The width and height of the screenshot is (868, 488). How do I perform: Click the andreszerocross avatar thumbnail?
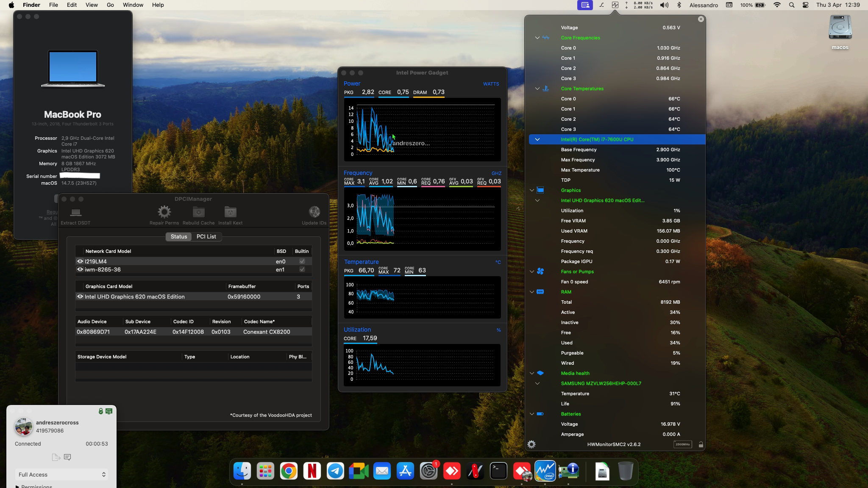[x=23, y=427]
